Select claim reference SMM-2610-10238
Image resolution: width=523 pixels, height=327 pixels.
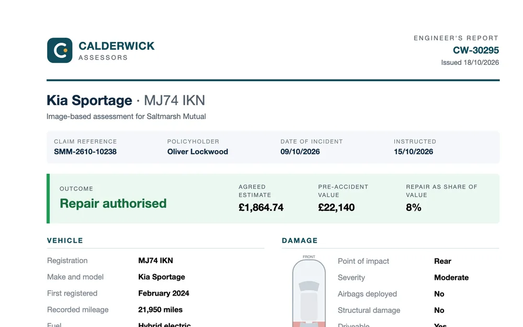(x=85, y=152)
